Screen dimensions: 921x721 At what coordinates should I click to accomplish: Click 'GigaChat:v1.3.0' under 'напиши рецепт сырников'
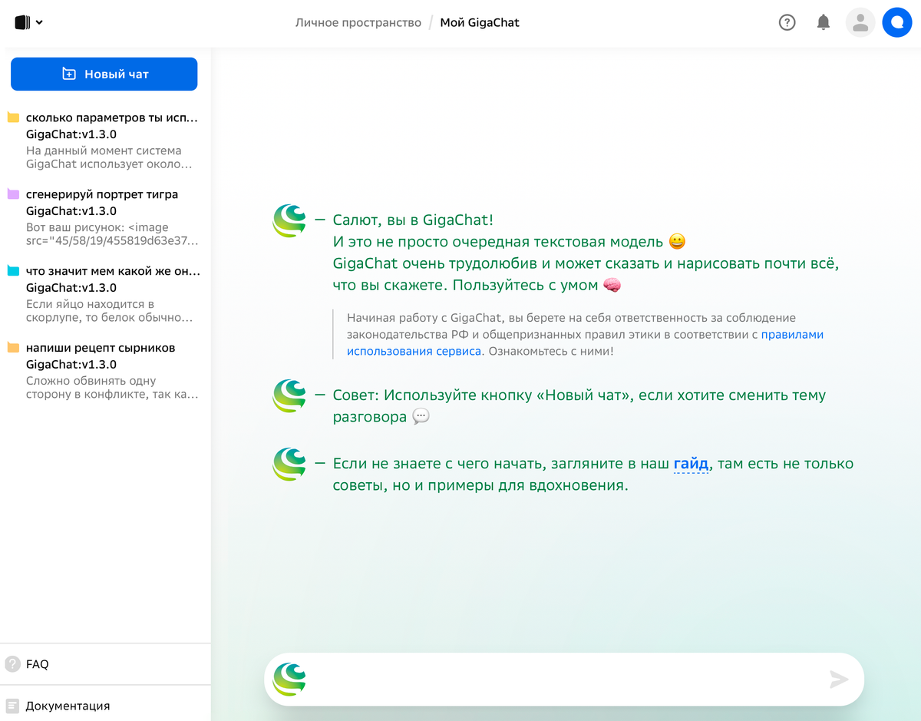[71, 365]
